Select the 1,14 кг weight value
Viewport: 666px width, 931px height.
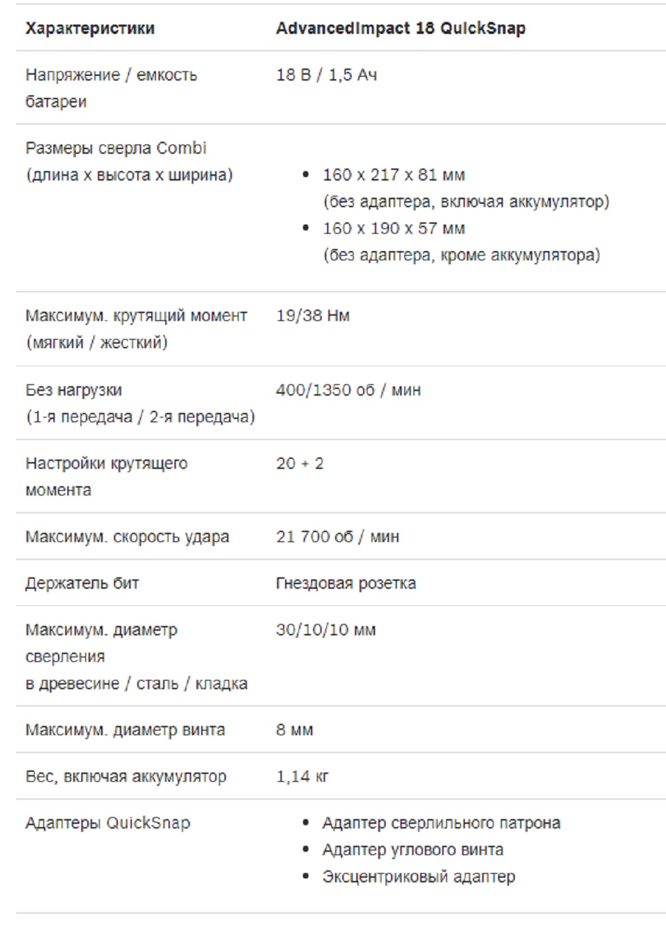click(302, 776)
